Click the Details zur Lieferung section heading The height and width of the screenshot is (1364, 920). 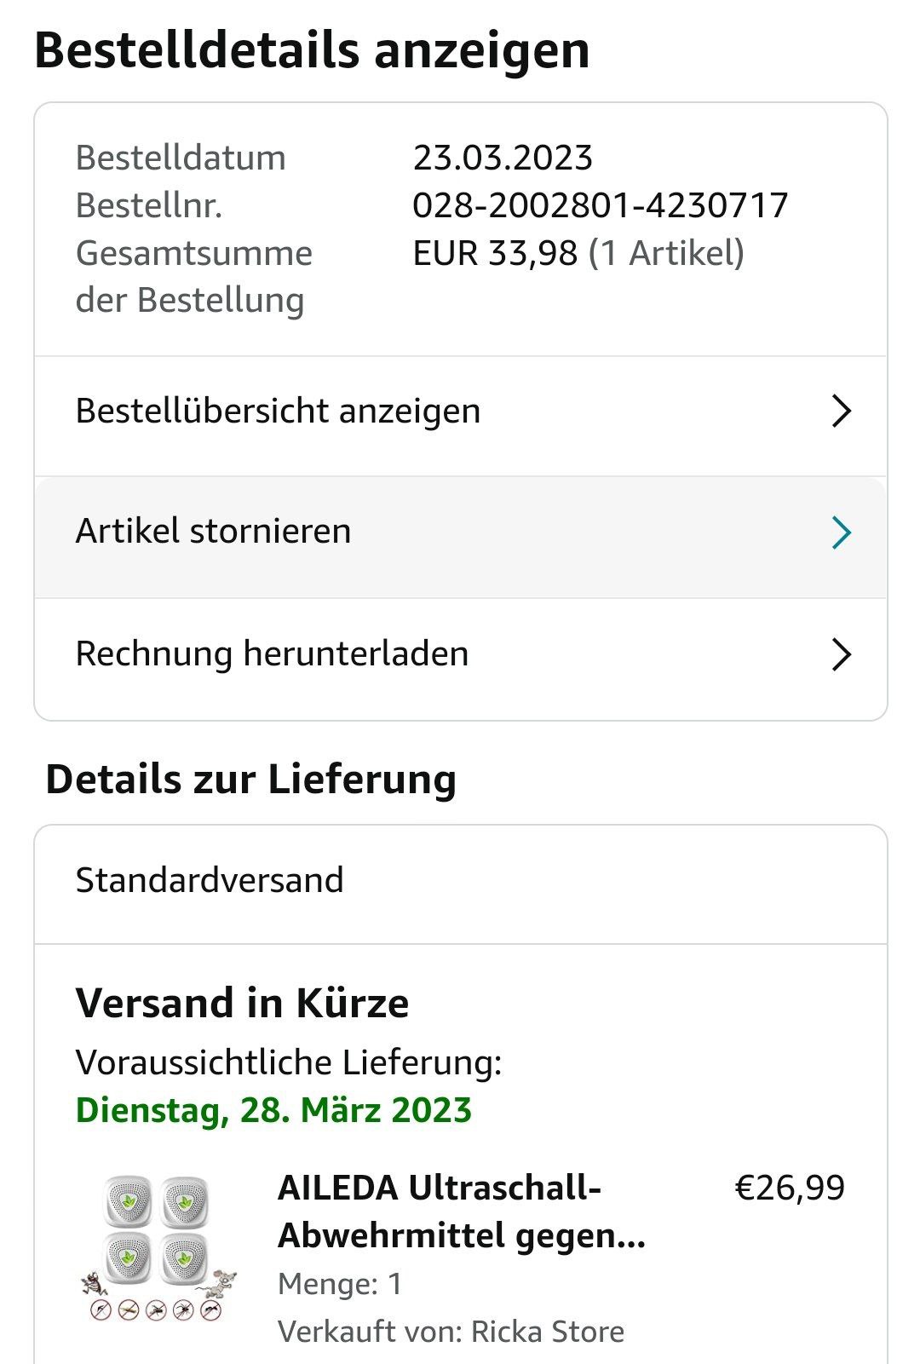click(x=250, y=780)
